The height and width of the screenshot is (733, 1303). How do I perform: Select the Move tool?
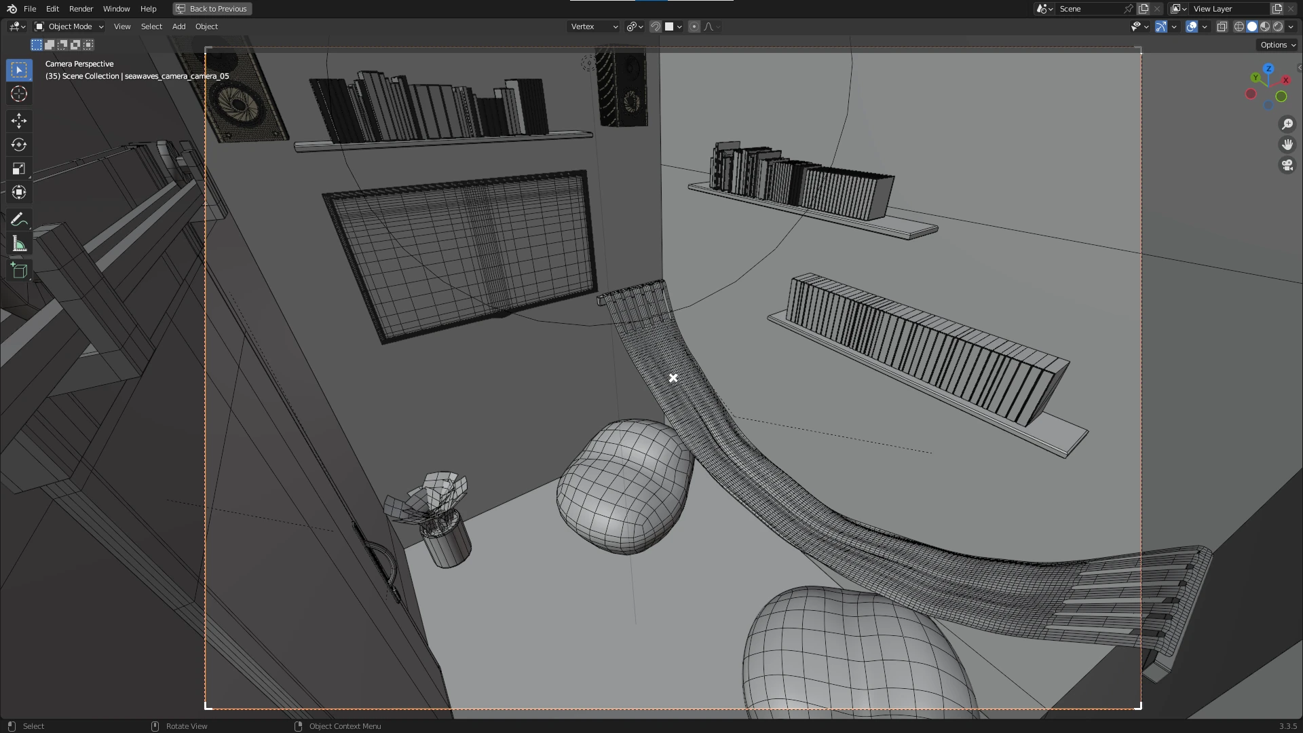tap(19, 121)
